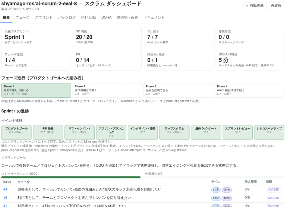The height and width of the screenshot is (207, 287).
Task: Click the PBI 完了 7 / 7 card
Action: 178,37
